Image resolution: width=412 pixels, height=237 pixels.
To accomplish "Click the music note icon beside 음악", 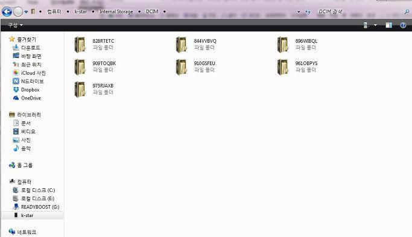I will (x=16, y=148).
